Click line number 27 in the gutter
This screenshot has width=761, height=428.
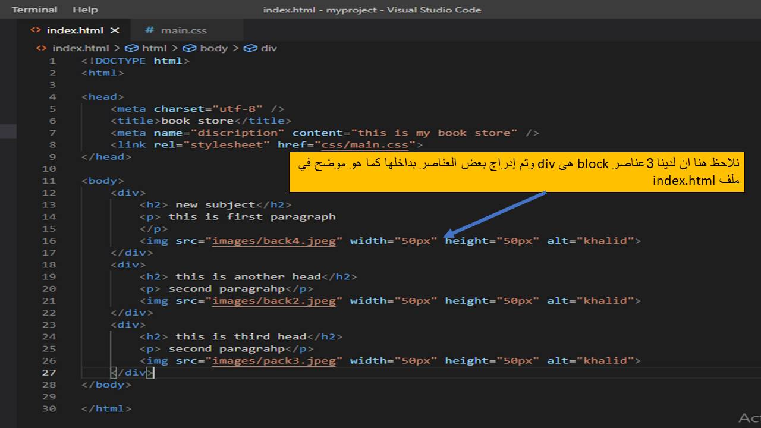pyautogui.click(x=49, y=373)
